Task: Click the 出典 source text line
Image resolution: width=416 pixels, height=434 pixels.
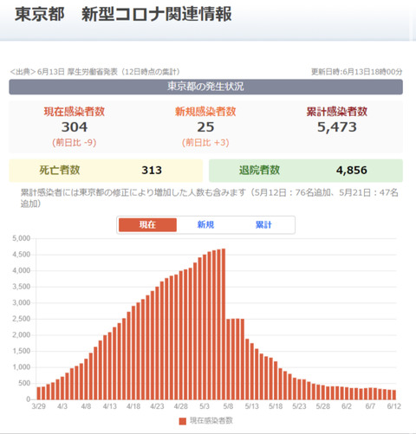Action: click(x=95, y=72)
